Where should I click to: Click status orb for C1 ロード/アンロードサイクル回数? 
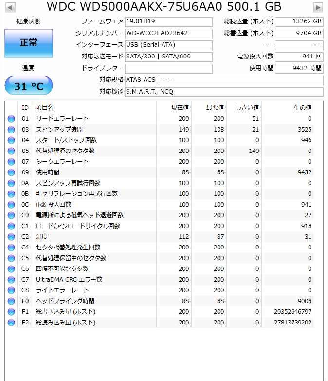[x=11, y=226]
